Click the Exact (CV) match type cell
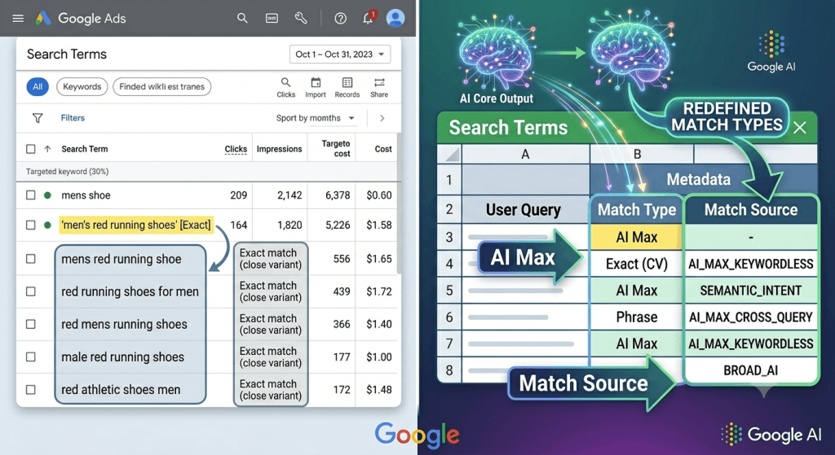Image resolution: width=835 pixels, height=455 pixels. (x=637, y=265)
